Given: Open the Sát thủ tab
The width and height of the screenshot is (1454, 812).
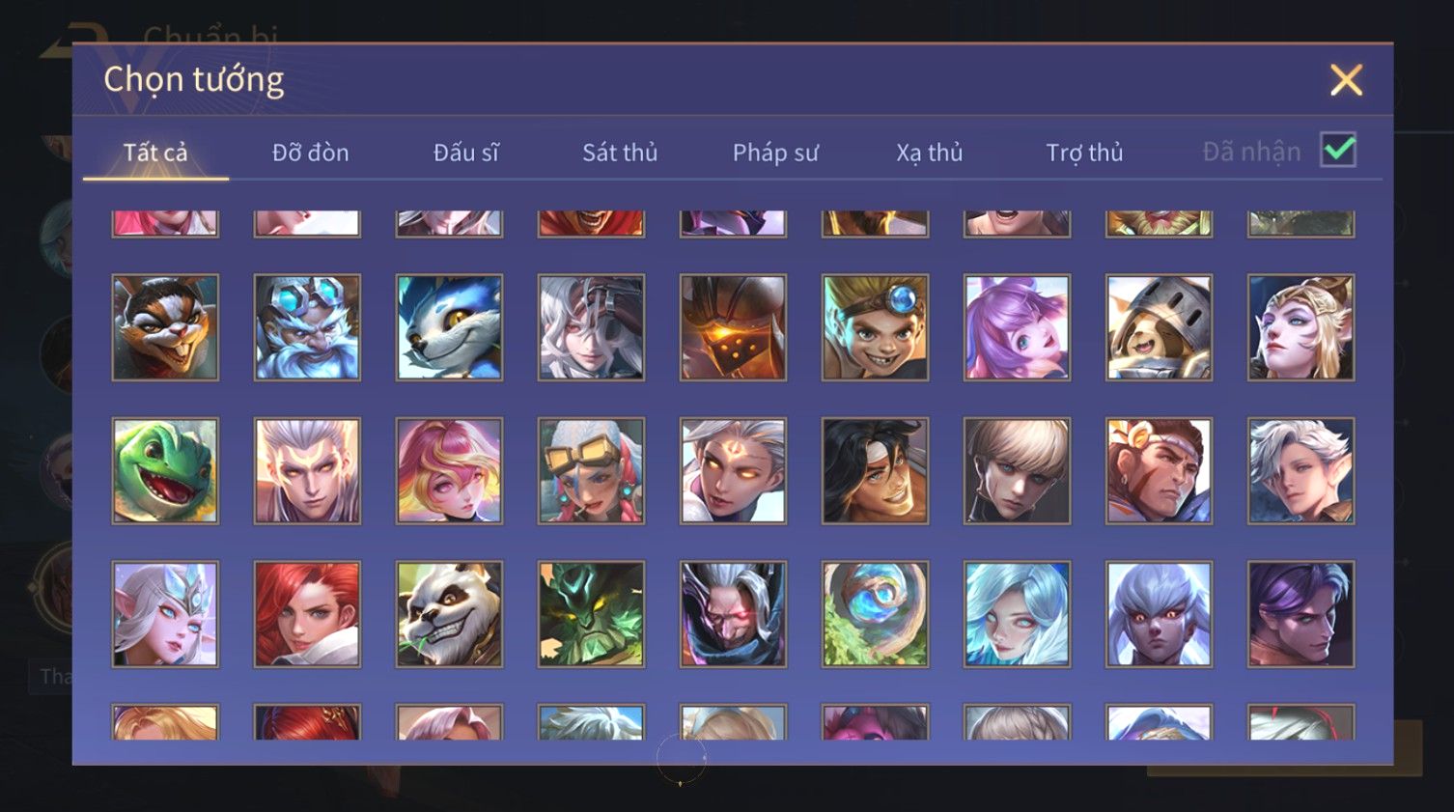Looking at the screenshot, I should [x=620, y=153].
